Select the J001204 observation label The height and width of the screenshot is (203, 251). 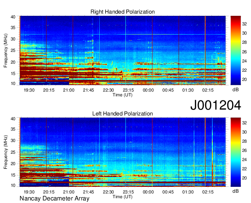pos(216,105)
